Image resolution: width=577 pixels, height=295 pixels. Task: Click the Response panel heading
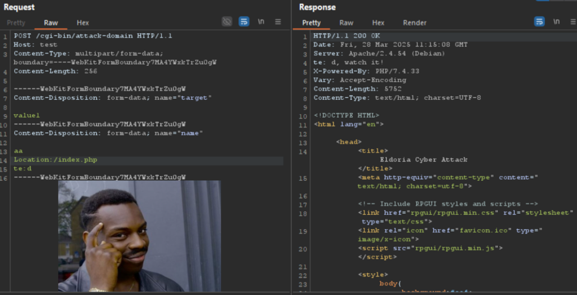[317, 7]
